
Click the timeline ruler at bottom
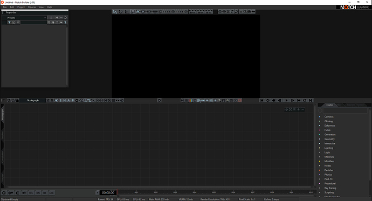[x=216, y=192]
